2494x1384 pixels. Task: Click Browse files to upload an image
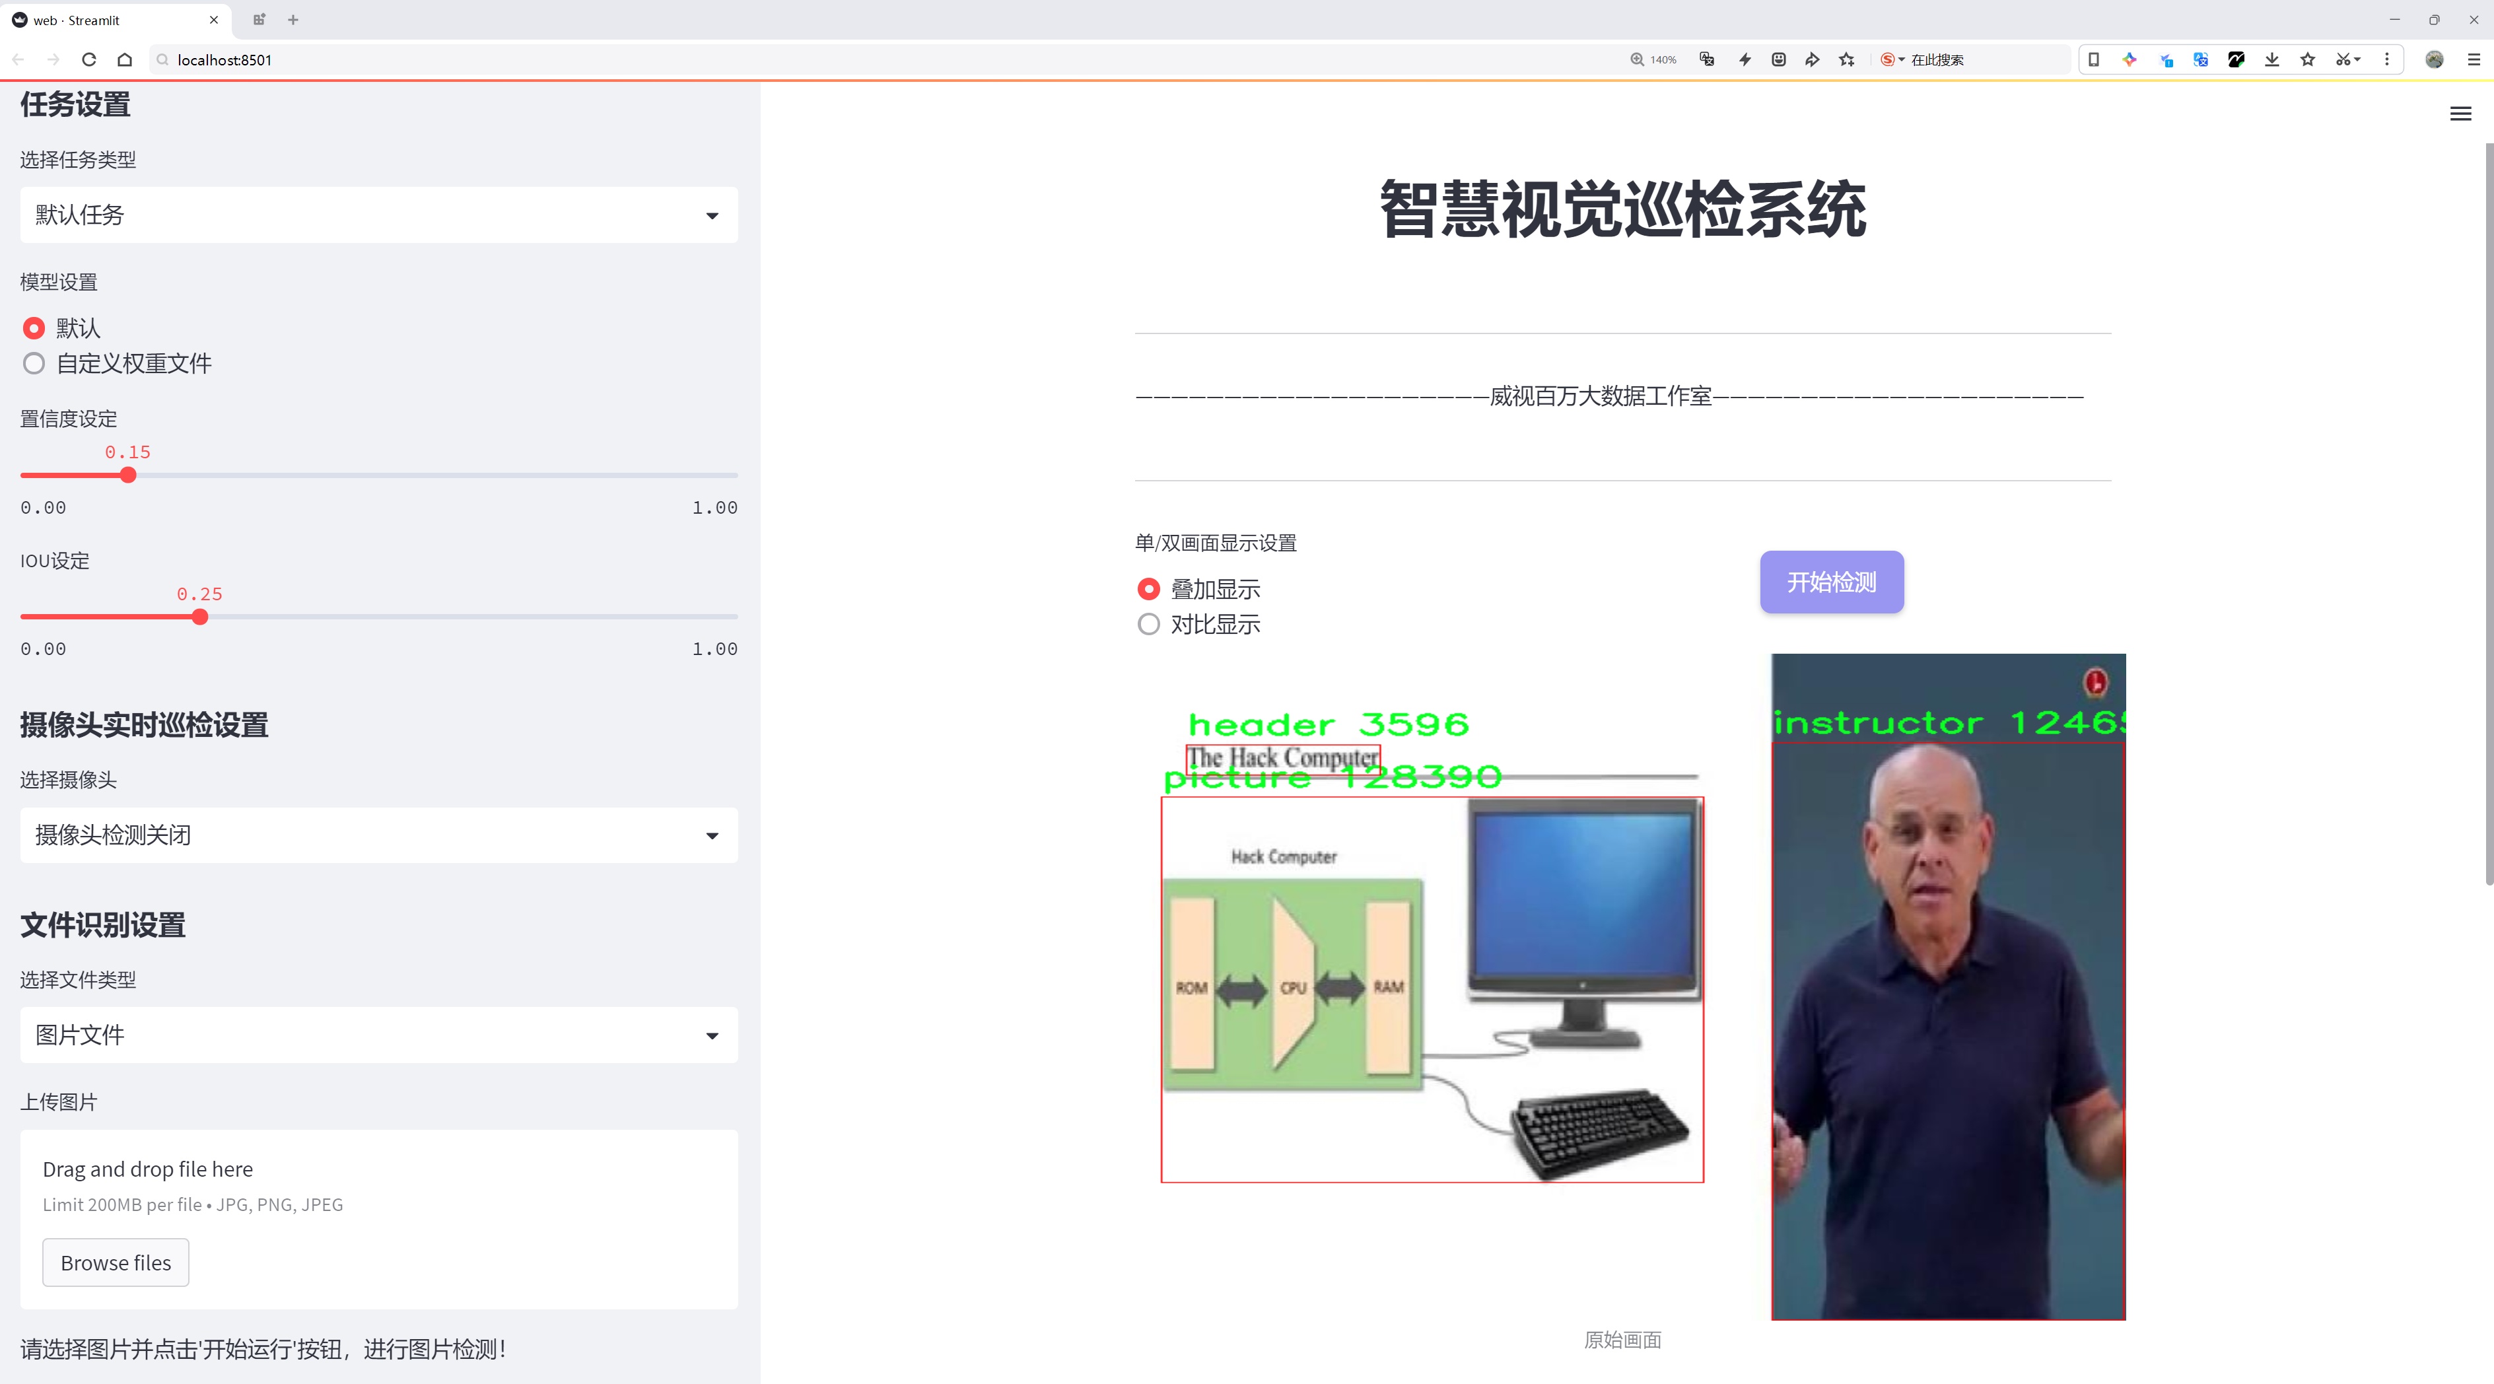point(115,1262)
